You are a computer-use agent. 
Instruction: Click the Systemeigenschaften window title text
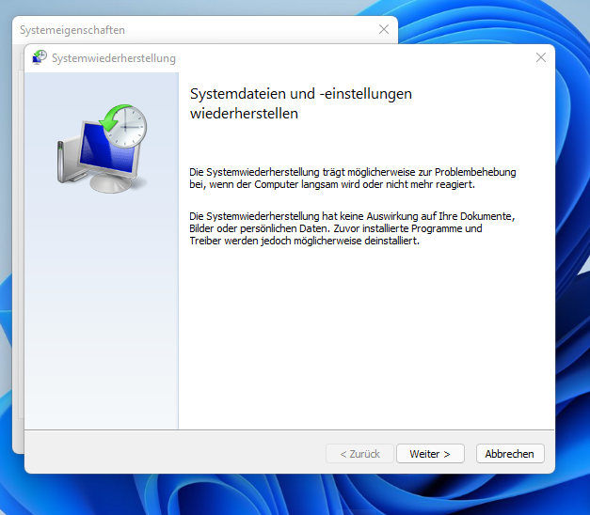tap(72, 30)
